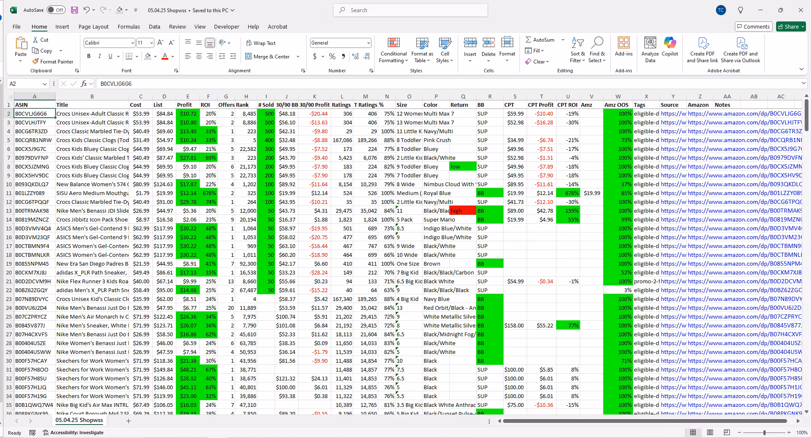Click the Decrease Decimal icon
This screenshot has width=811, height=438.
(x=367, y=56)
